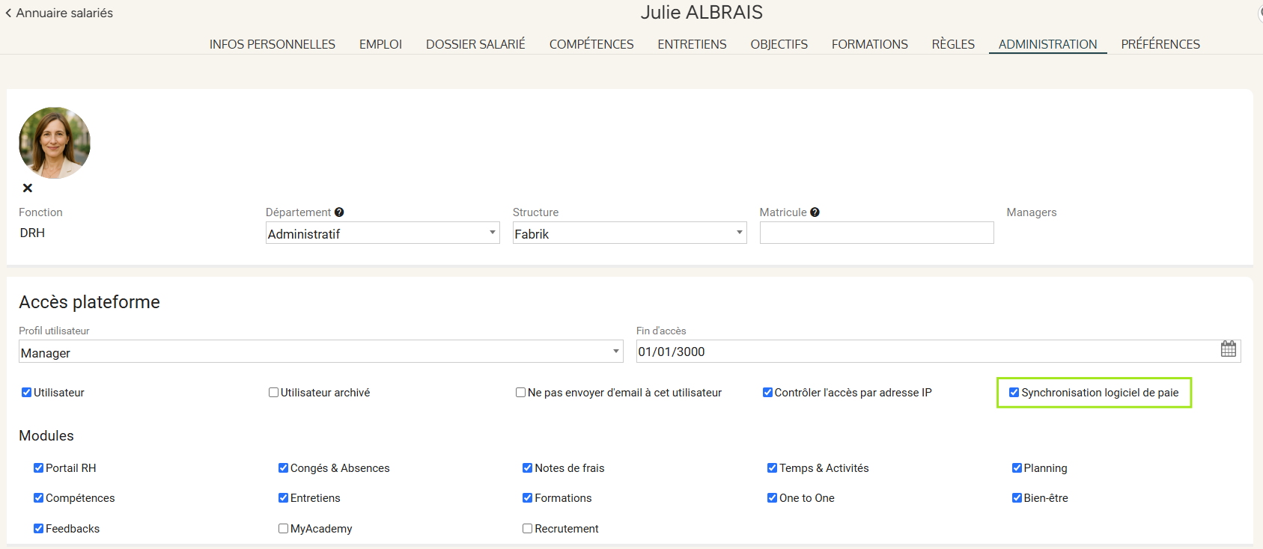Click the help icon next to Matricule
This screenshot has height=549, width=1263.
click(815, 212)
